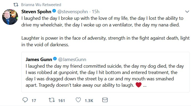This screenshot has width=191, height=106.
Task: Visit the @JamesGunn handle
Action: [x=72, y=59]
